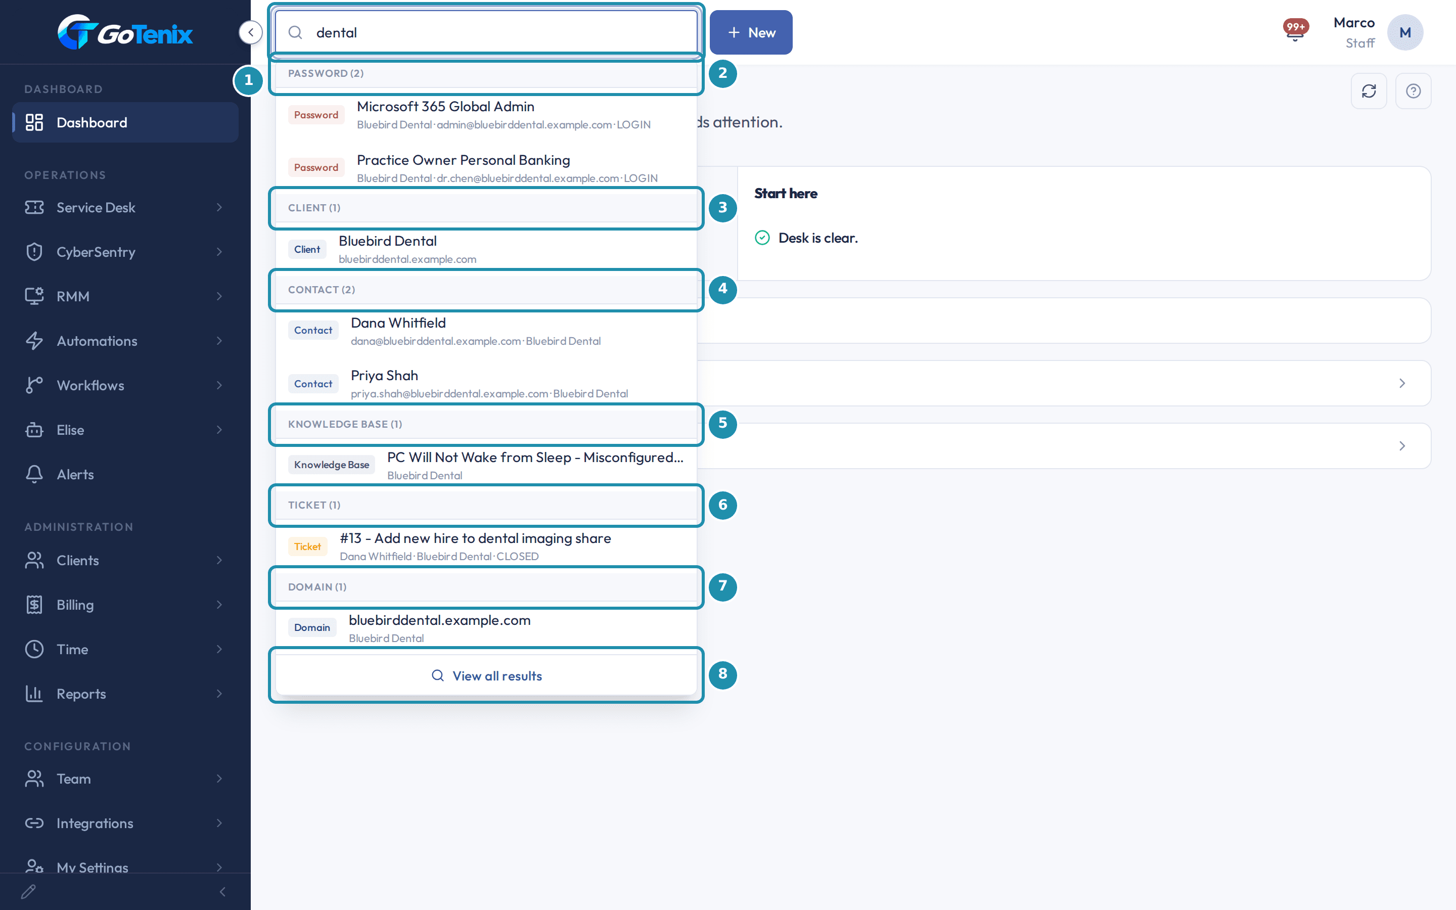The height and width of the screenshot is (910, 1456).
Task: Open the Bluebird Dental client result
Action: click(x=486, y=249)
